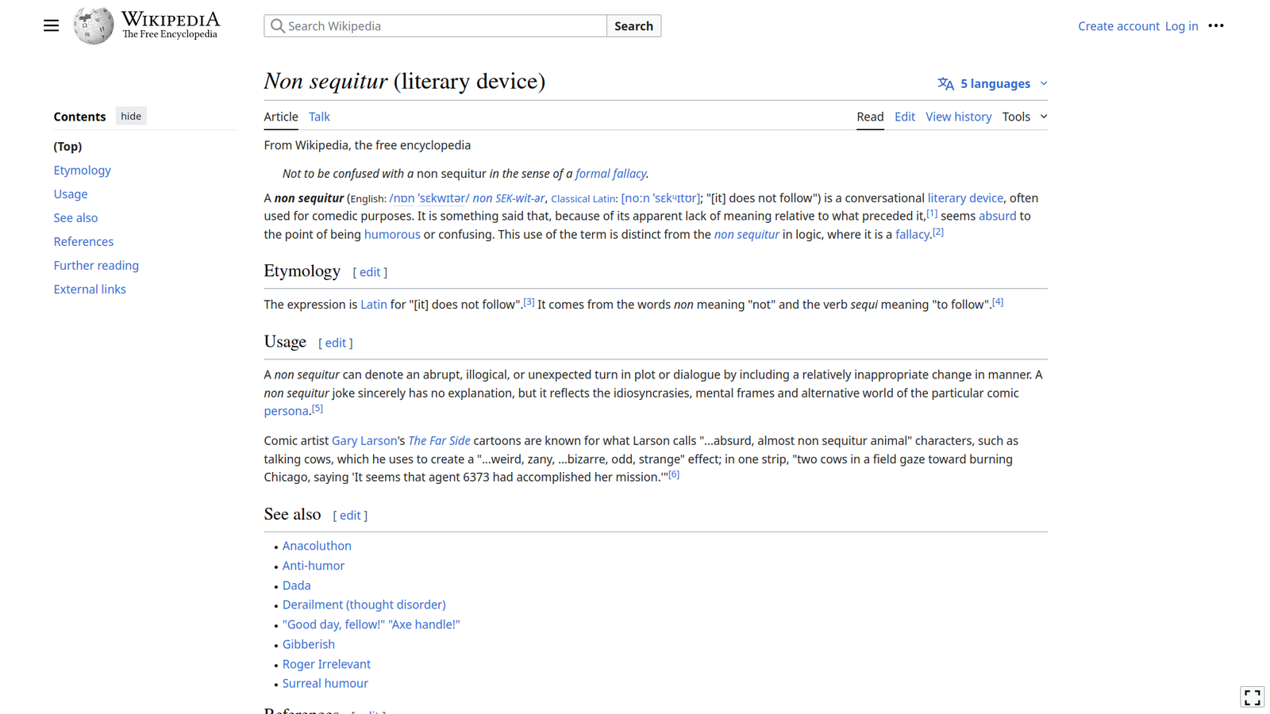This screenshot has width=1270, height=714.
Task: Jump to References in Contents
Action: [83, 241]
